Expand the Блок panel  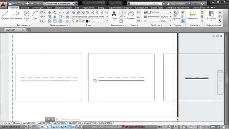(x=134, y=25)
